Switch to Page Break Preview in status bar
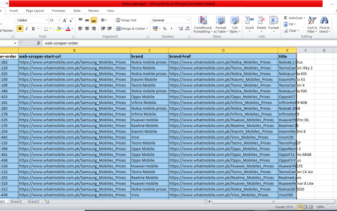 (311, 207)
